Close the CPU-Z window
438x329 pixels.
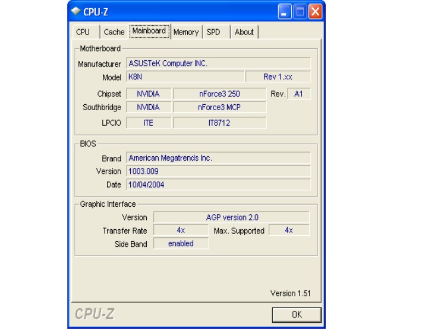315,12
